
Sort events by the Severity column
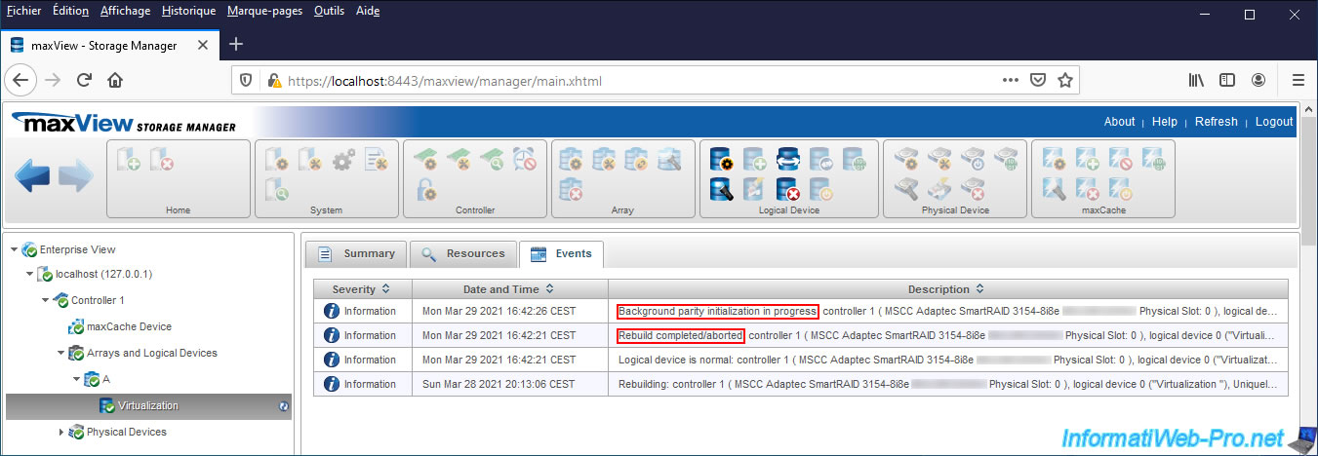coord(361,289)
